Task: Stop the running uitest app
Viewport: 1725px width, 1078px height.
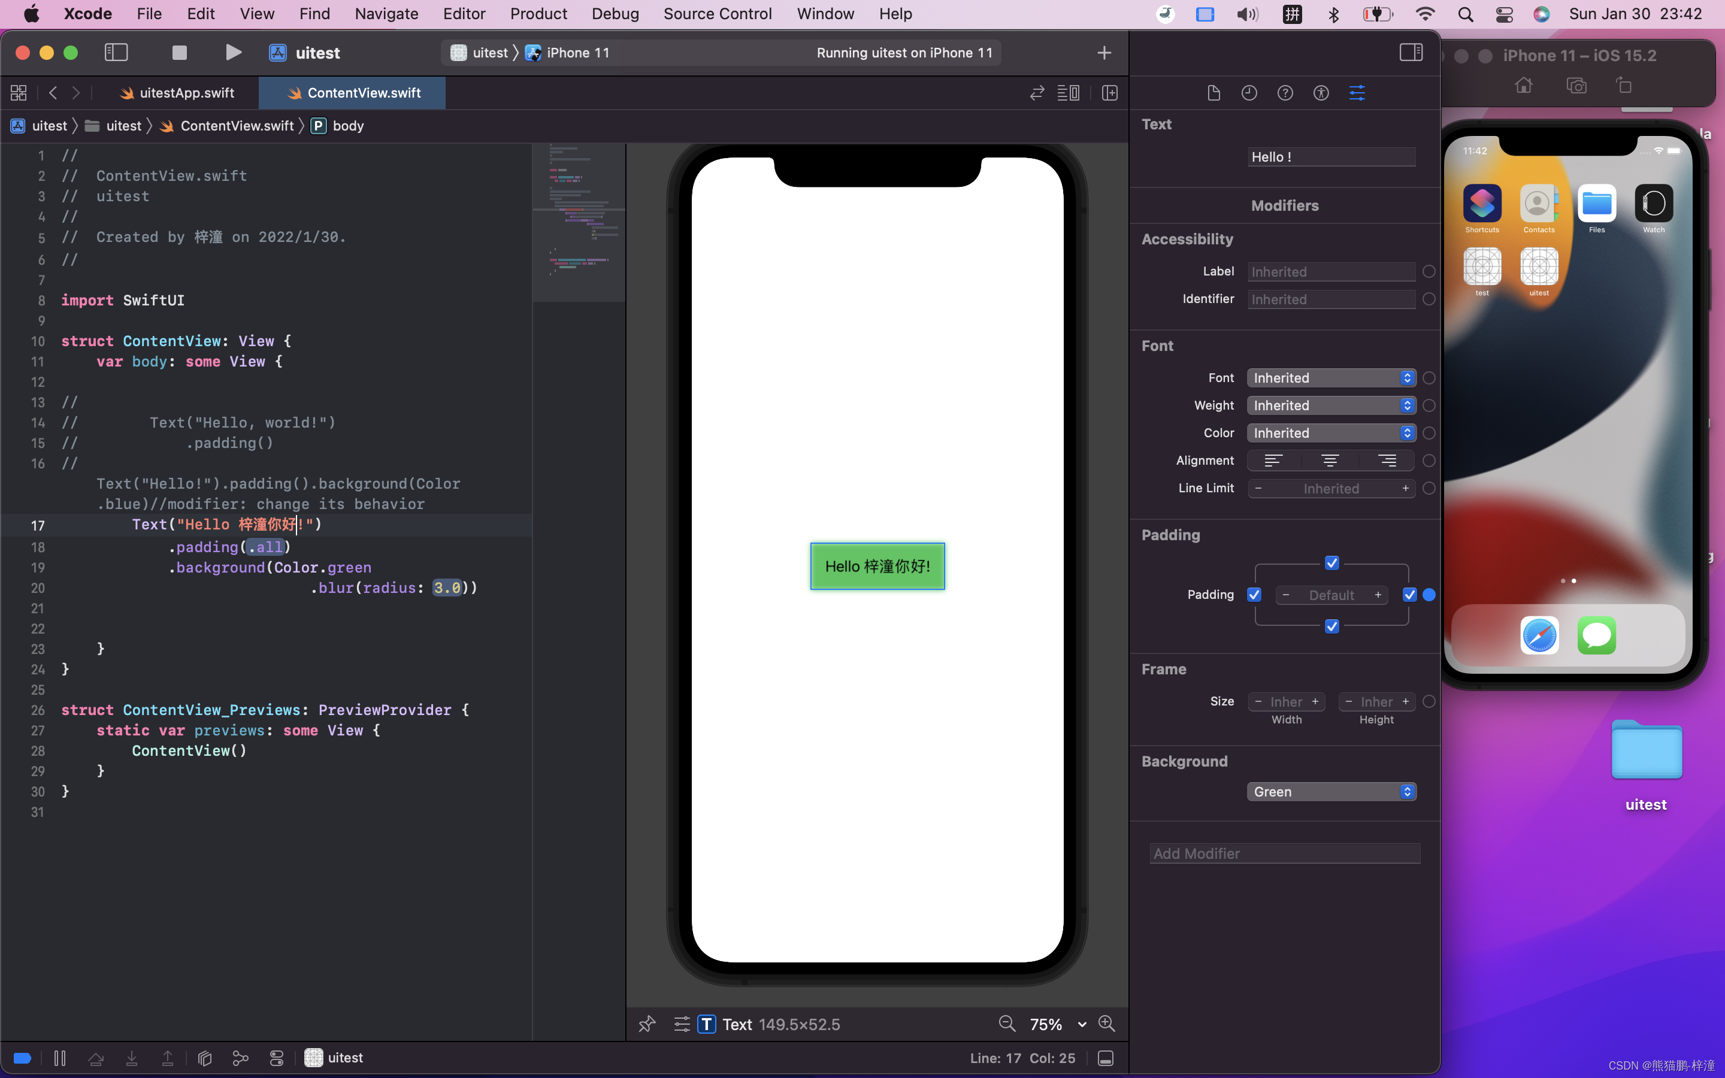Action: (178, 52)
